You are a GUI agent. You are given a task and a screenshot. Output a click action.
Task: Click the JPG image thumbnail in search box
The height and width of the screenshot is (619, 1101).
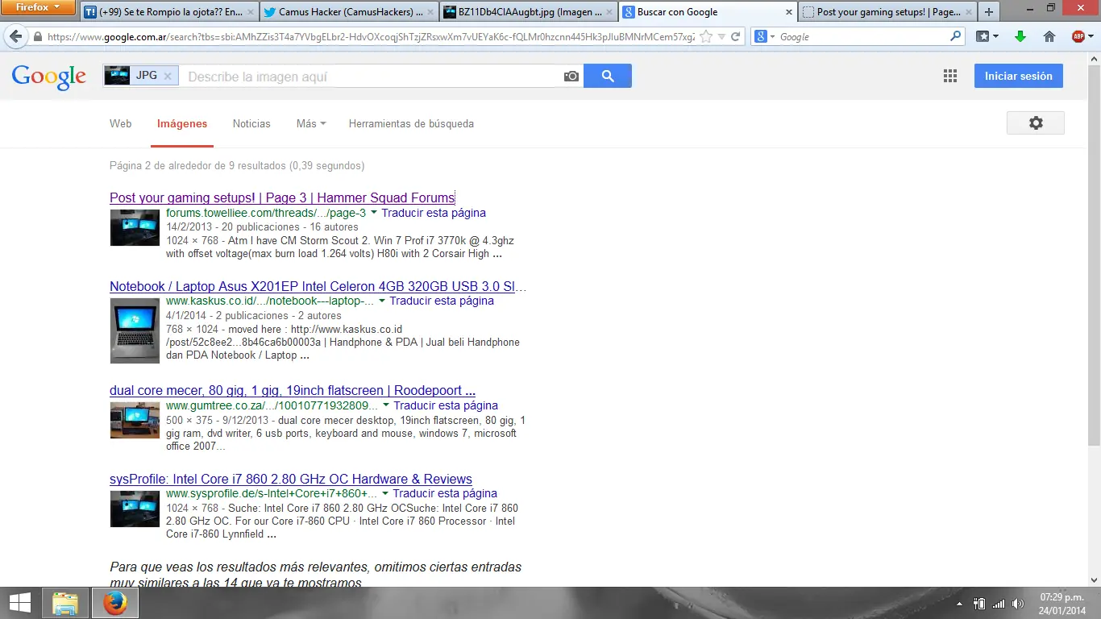point(117,76)
